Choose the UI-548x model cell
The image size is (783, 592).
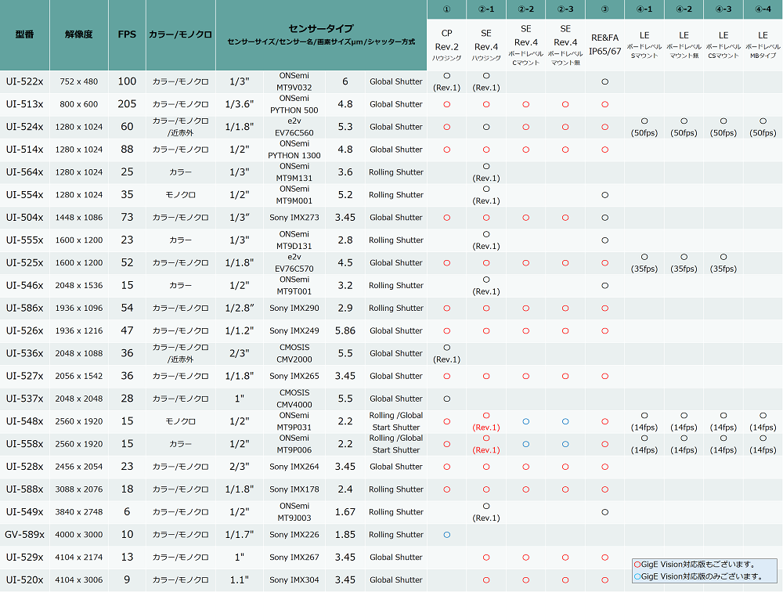pyautogui.click(x=24, y=421)
